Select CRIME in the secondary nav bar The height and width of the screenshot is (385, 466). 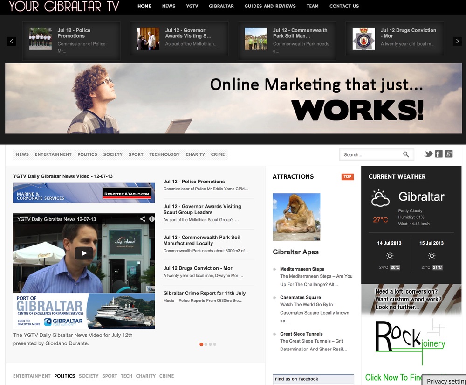(218, 154)
